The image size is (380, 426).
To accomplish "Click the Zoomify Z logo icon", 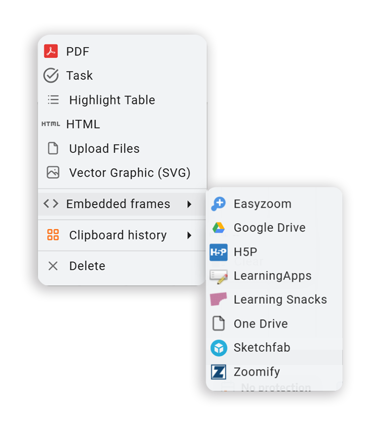I will 218,372.
